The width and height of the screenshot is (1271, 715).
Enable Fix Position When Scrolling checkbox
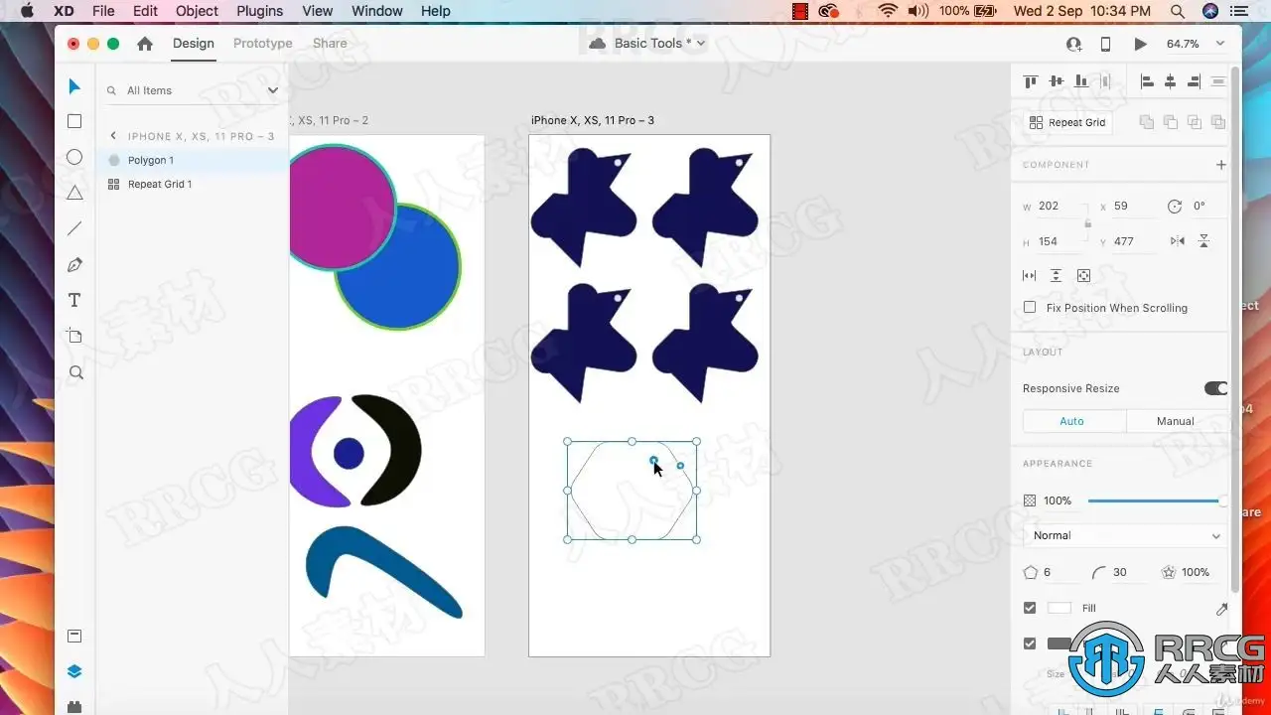click(x=1030, y=308)
